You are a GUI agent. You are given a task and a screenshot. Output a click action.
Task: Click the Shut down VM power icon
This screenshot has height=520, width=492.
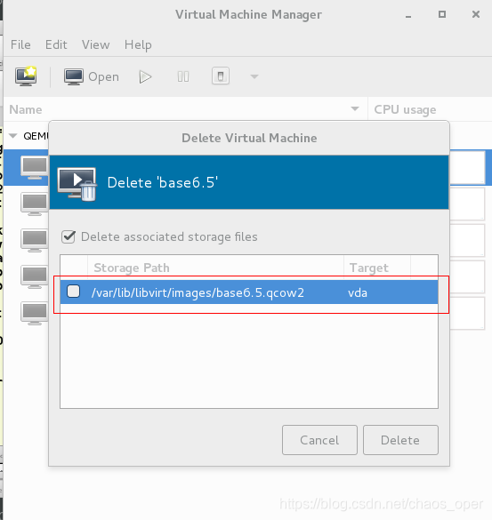(x=221, y=76)
